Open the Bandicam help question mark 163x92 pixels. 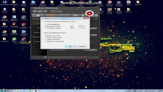(x=83, y=8)
